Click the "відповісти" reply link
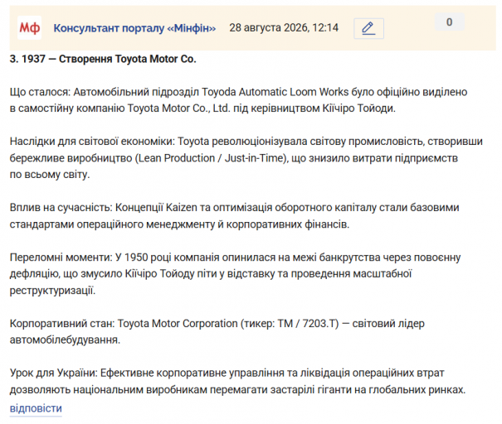Image resolution: width=502 pixels, height=424 pixels. 36,408
